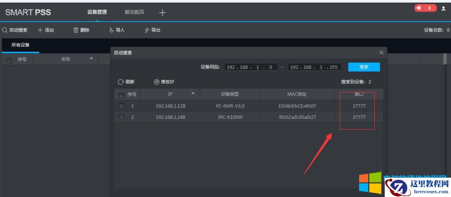Click the main window vertical scrollbar

(x=445, y=59)
